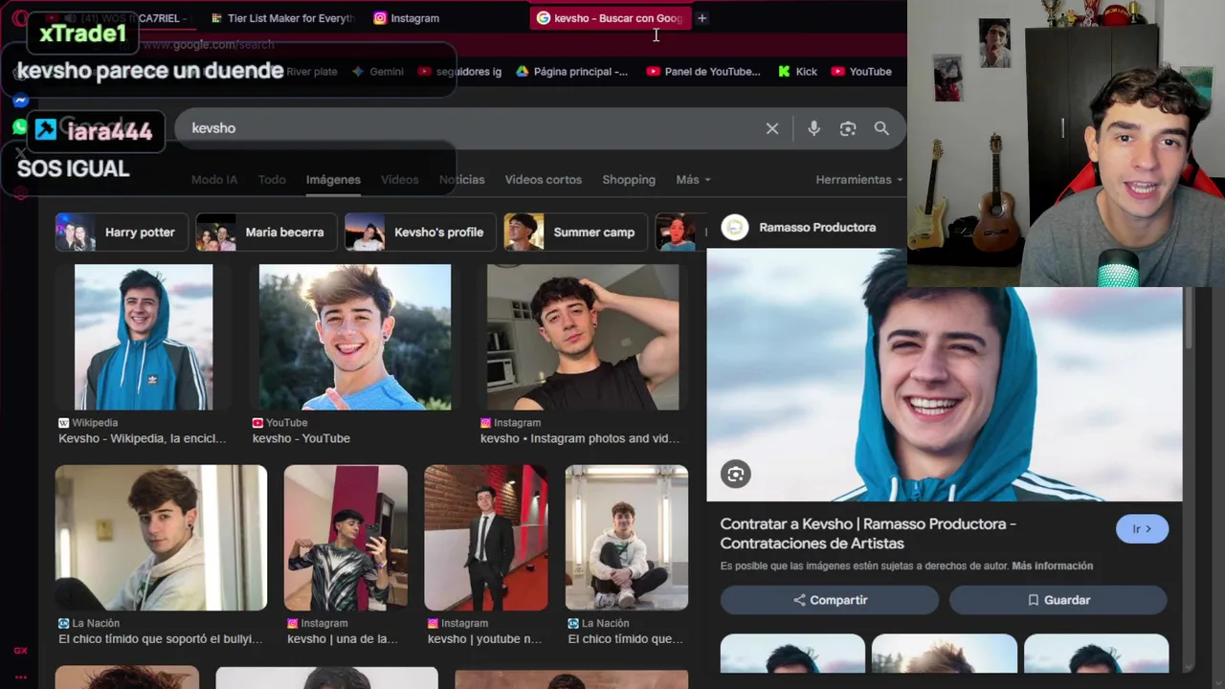The image size is (1225, 689).
Task: Click kevsho - YouTube result title
Action: pyautogui.click(x=301, y=438)
